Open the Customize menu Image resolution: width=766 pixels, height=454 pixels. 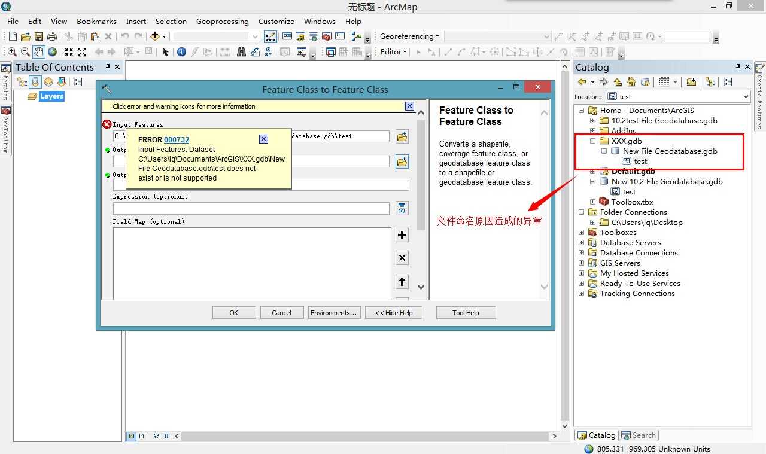click(276, 21)
